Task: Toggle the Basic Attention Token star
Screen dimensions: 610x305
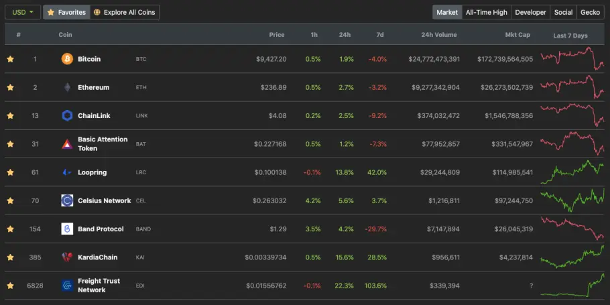Action: [x=11, y=144]
